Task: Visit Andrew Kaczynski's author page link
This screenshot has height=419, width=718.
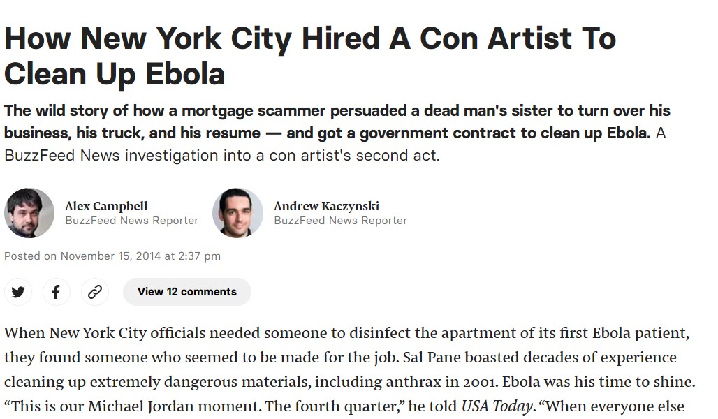Action: tap(326, 206)
